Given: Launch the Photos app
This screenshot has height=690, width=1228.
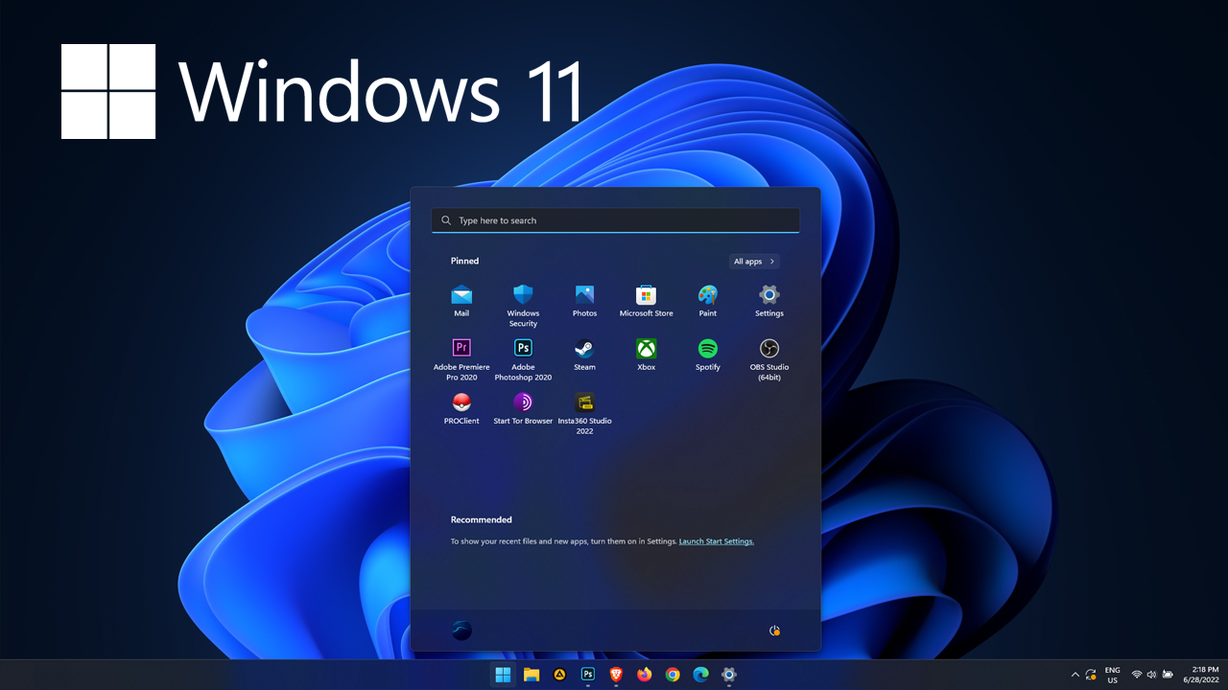Looking at the screenshot, I should click(x=584, y=300).
